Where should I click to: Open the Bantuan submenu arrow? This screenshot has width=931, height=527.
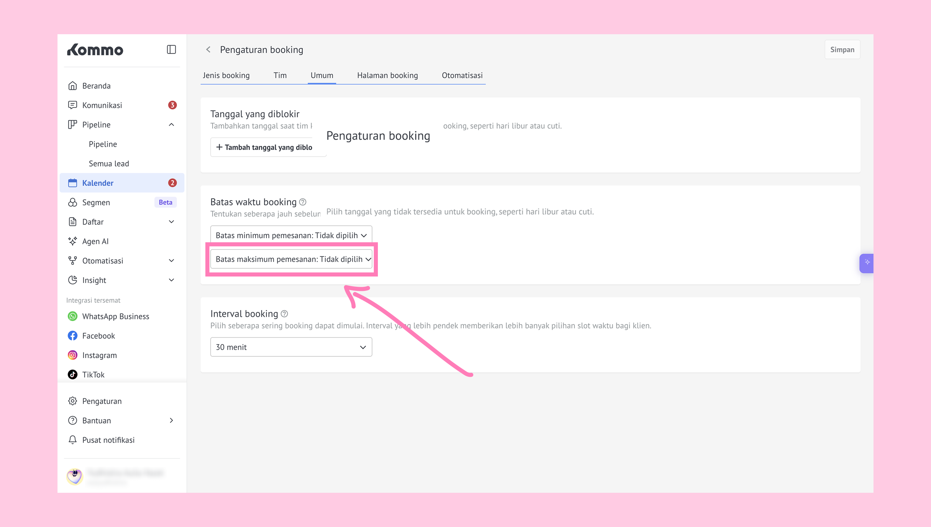click(171, 421)
